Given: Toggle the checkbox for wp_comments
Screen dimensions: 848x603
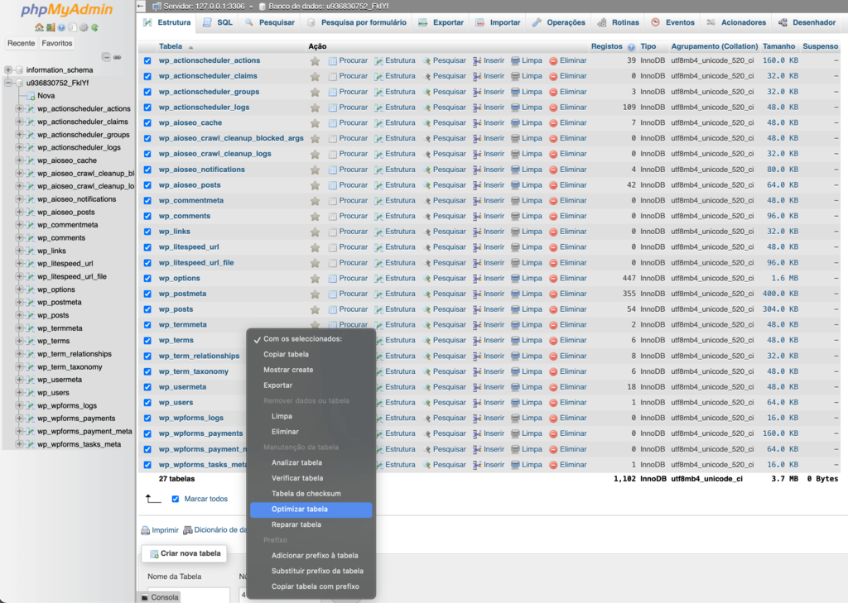Looking at the screenshot, I should pos(147,216).
